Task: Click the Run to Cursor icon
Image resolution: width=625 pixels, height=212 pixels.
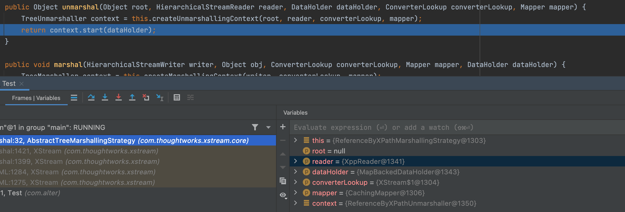Action: [x=160, y=98]
